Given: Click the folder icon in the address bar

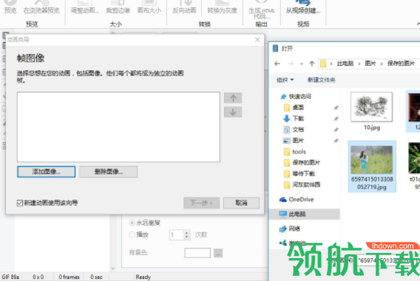Looking at the screenshot, I should point(323,64).
